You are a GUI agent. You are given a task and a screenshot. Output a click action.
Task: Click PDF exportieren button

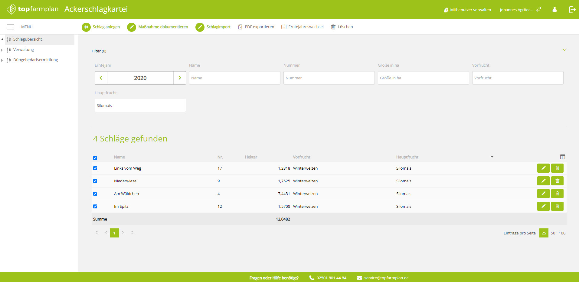point(256,27)
